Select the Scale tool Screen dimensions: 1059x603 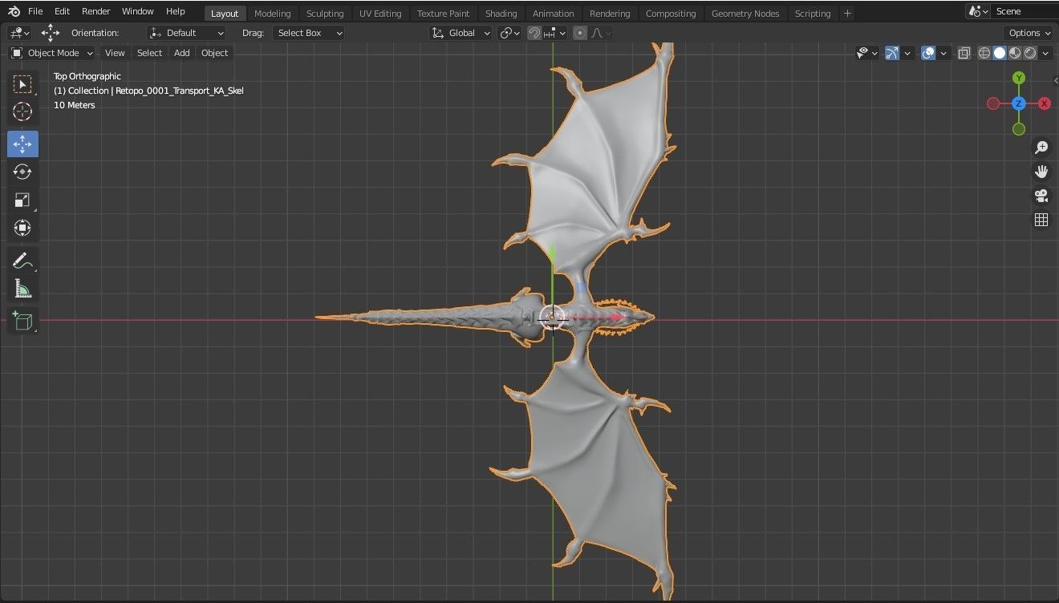point(22,200)
